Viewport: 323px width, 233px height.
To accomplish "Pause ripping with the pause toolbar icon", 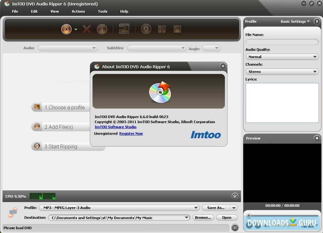I will point(161,29).
